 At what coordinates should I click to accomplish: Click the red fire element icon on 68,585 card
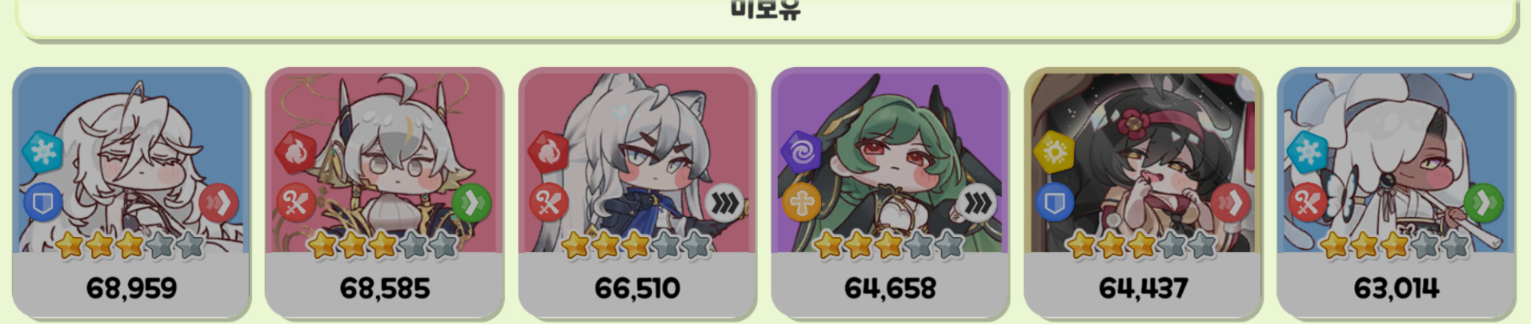tap(295, 151)
